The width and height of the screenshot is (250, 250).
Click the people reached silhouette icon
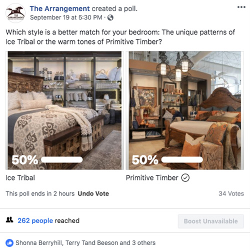pyautogui.click(x=9, y=220)
